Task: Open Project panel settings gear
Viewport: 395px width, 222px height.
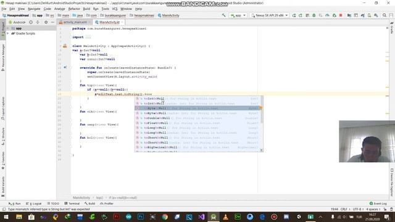Action: click(x=46, y=22)
